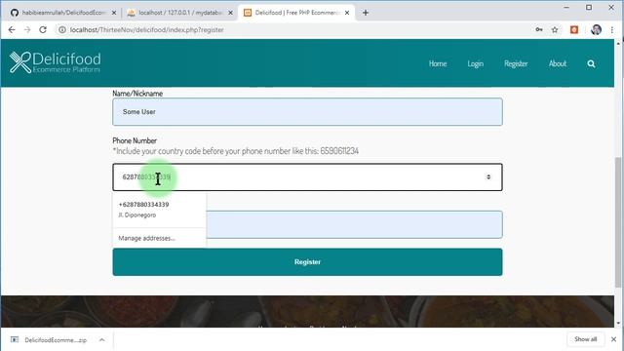
Task: Open the orange extension icon
Action: click(x=574, y=30)
